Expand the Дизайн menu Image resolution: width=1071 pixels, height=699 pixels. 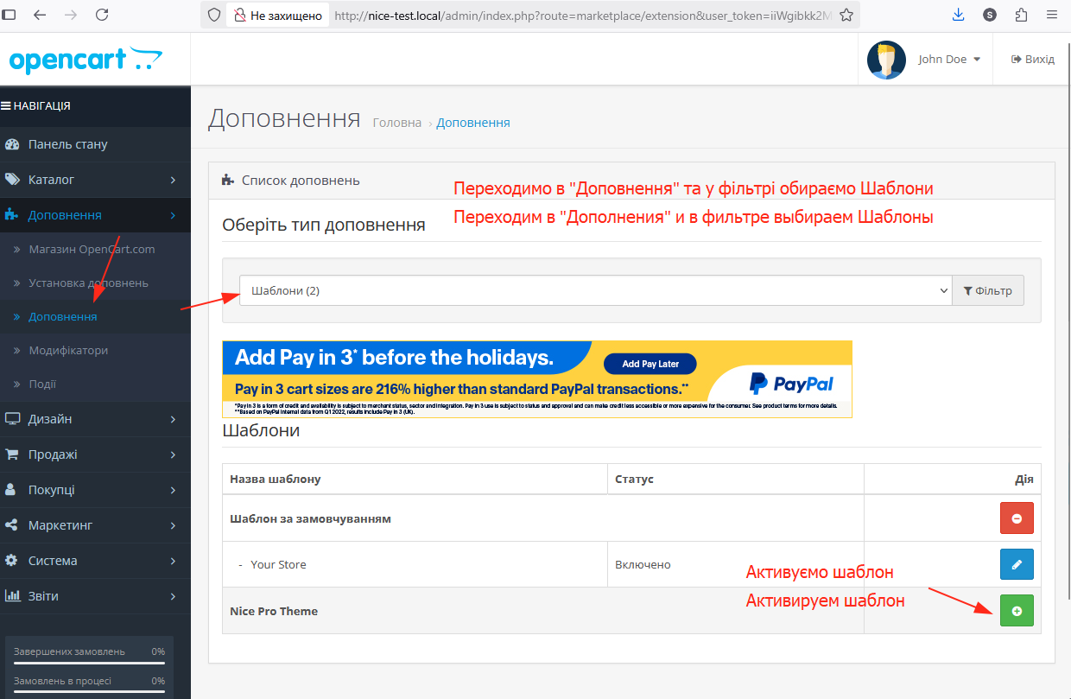[95, 419]
